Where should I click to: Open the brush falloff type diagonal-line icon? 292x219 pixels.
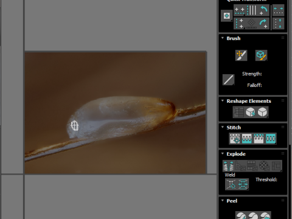click(229, 80)
